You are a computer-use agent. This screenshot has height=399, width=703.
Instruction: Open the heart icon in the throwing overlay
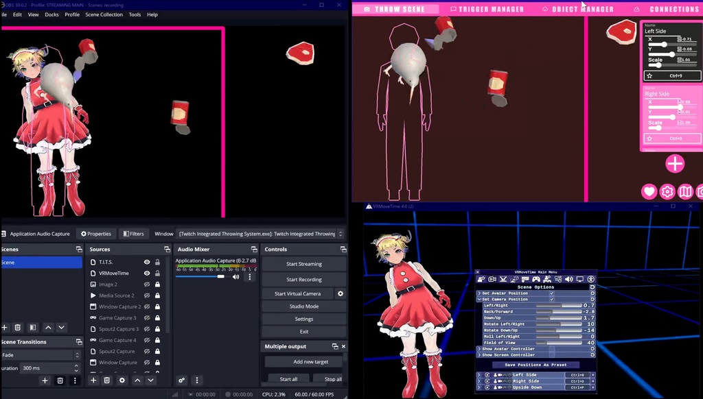pos(649,192)
